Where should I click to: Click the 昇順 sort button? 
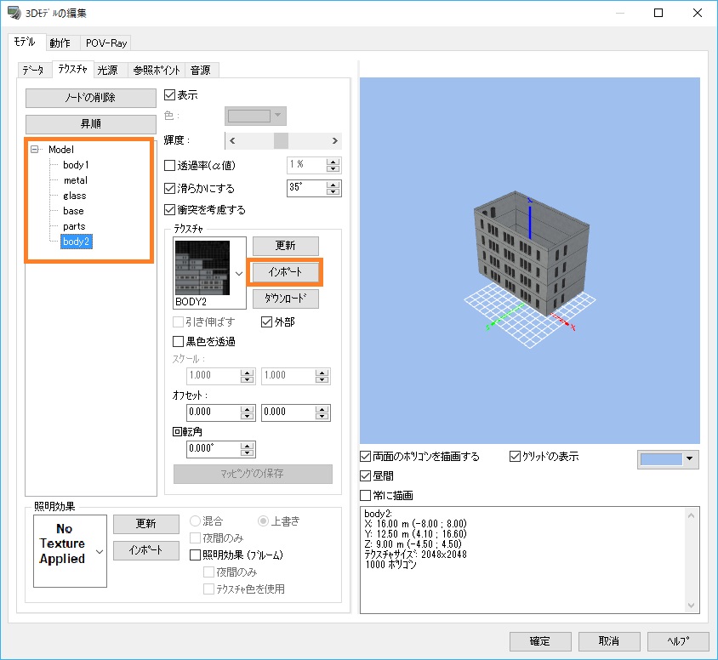click(91, 124)
